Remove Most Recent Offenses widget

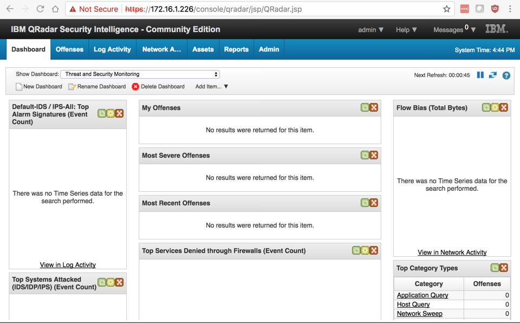click(374, 203)
